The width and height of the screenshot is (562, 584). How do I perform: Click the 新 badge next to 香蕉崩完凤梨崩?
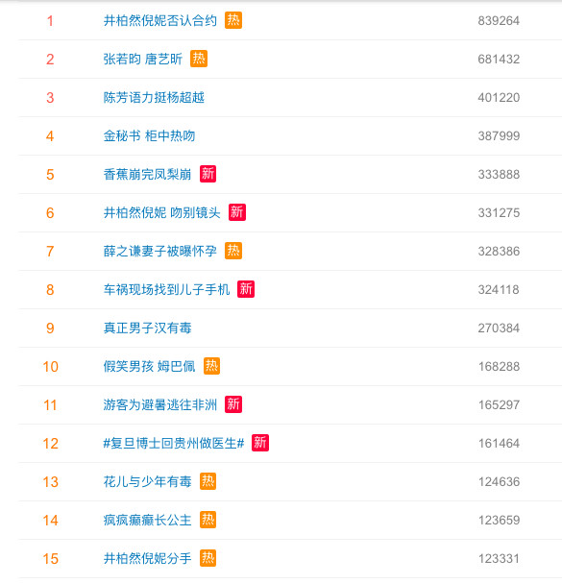pyautogui.click(x=208, y=174)
